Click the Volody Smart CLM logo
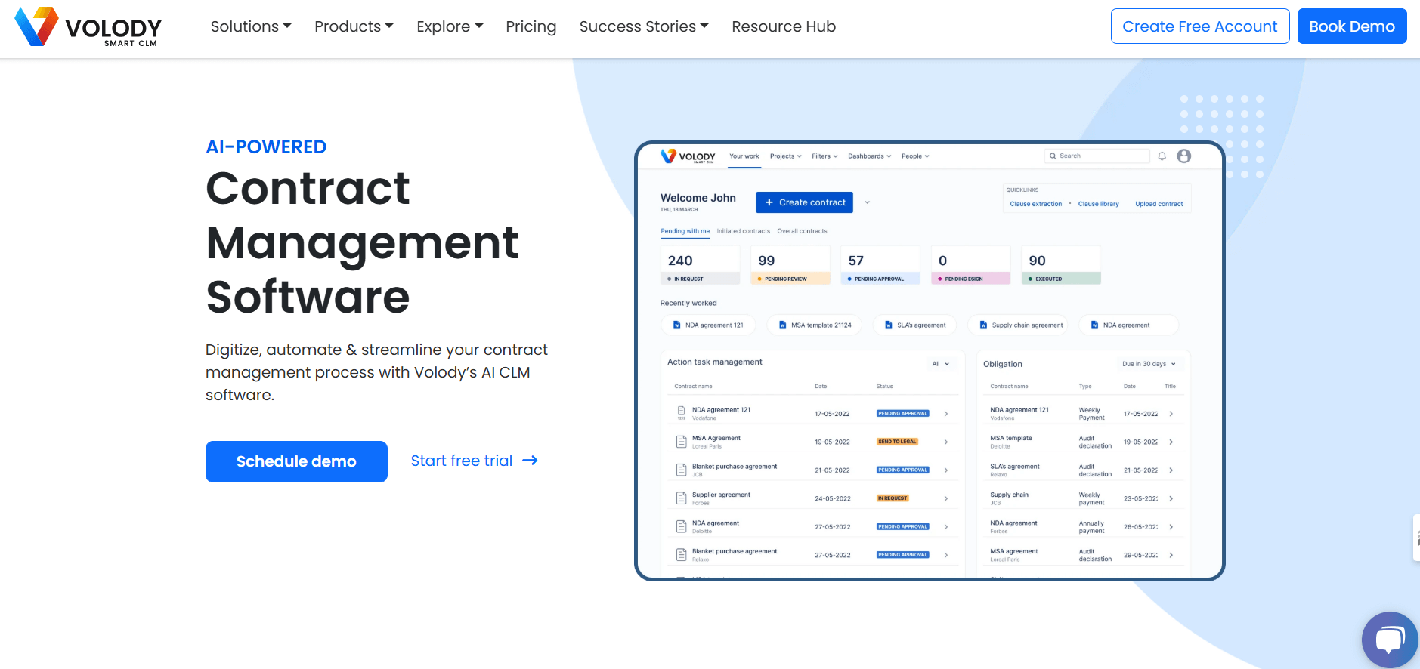The height and width of the screenshot is (669, 1420). [88, 27]
